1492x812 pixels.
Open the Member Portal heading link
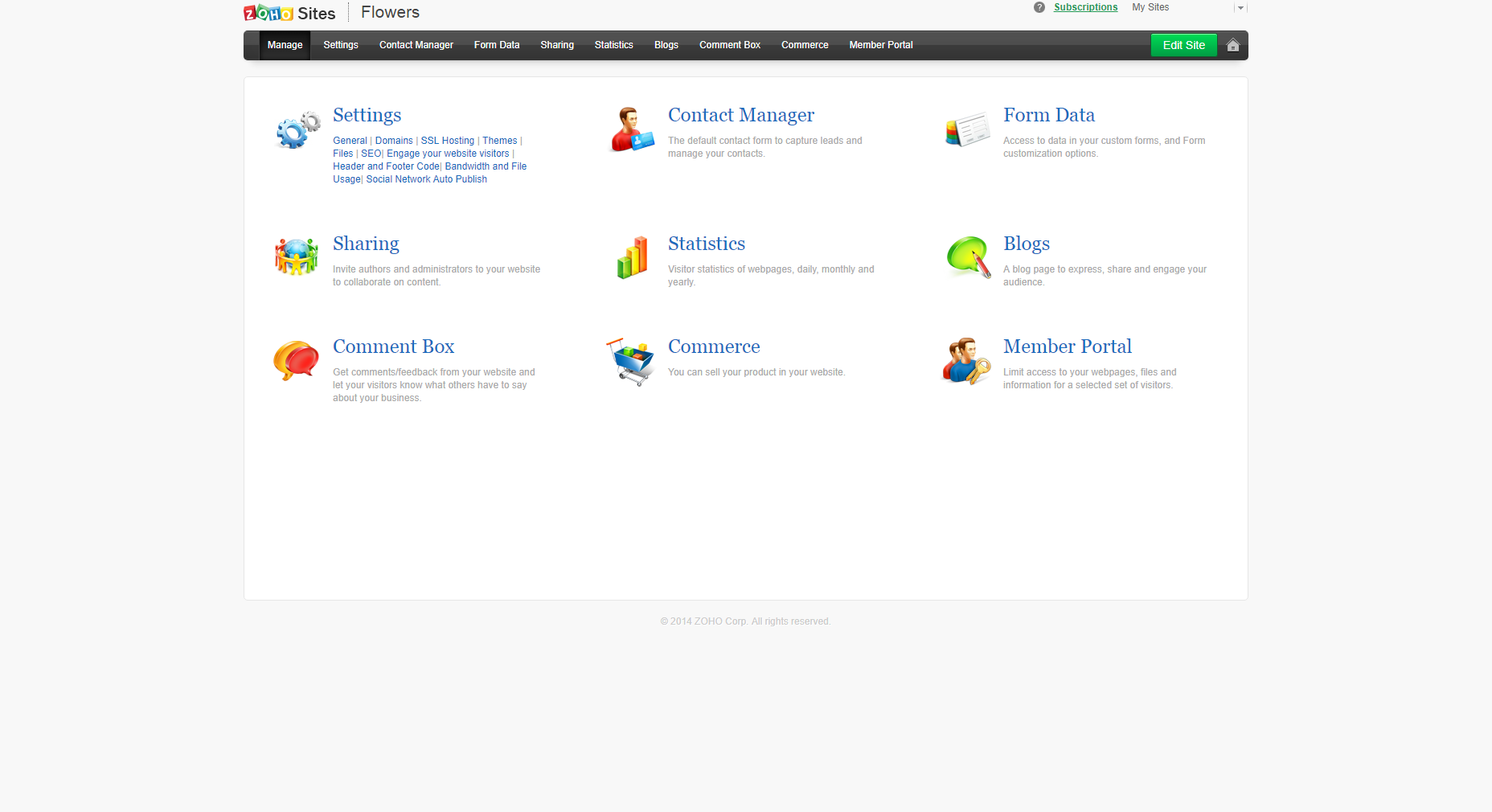pyautogui.click(x=1068, y=347)
